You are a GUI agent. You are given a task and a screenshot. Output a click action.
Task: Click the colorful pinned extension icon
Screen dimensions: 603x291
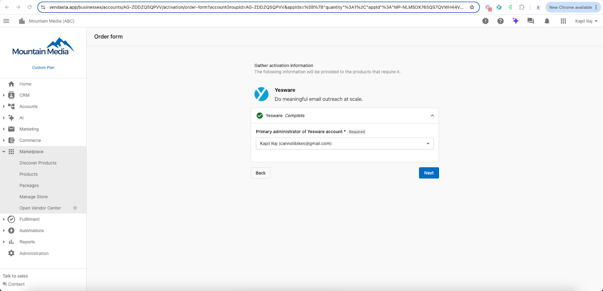pyautogui.click(x=488, y=7)
